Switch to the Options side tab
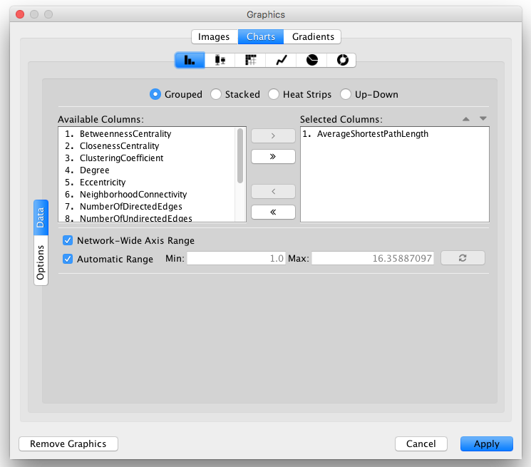The image size is (531, 467). [41, 262]
